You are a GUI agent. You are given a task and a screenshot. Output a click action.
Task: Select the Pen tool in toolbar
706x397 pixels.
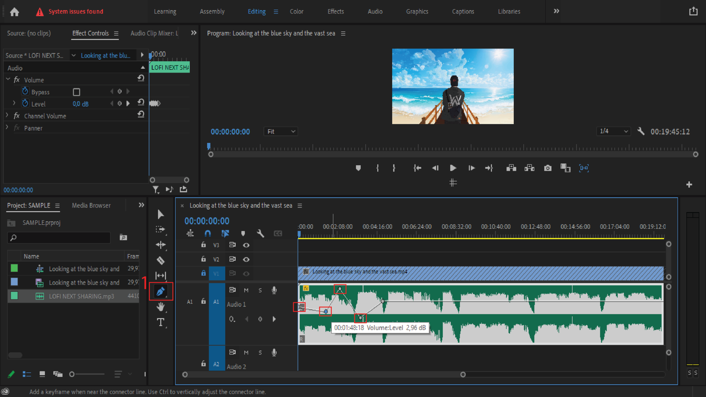coord(161,291)
